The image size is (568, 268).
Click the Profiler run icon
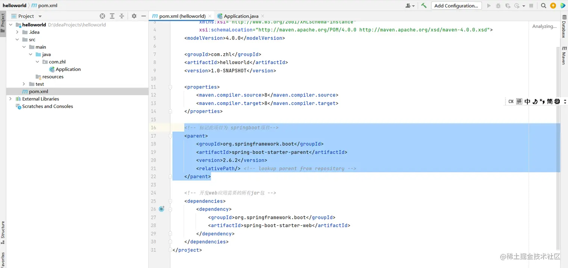[517, 6]
